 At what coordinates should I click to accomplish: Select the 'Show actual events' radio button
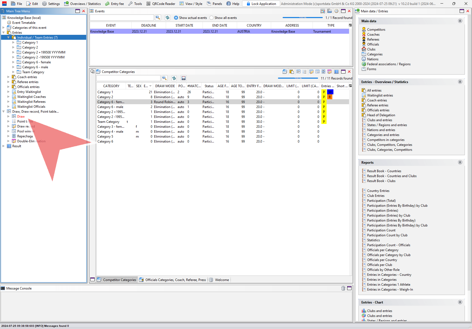[176, 18]
